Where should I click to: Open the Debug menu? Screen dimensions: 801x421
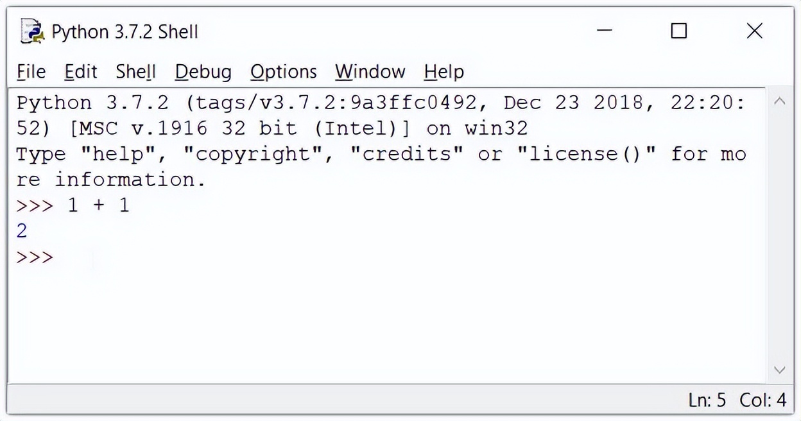(203, 72)
